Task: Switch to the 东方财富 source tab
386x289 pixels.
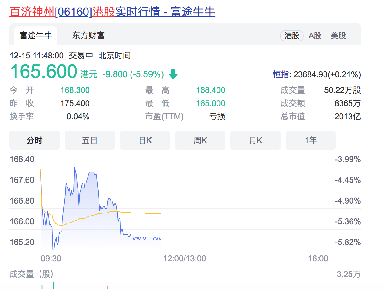Action: 88,35
